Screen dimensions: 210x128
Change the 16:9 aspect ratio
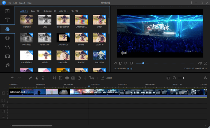[x=130, y=69]
